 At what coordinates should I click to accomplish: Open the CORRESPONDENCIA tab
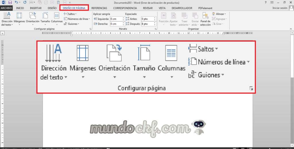tap(125, 8)
